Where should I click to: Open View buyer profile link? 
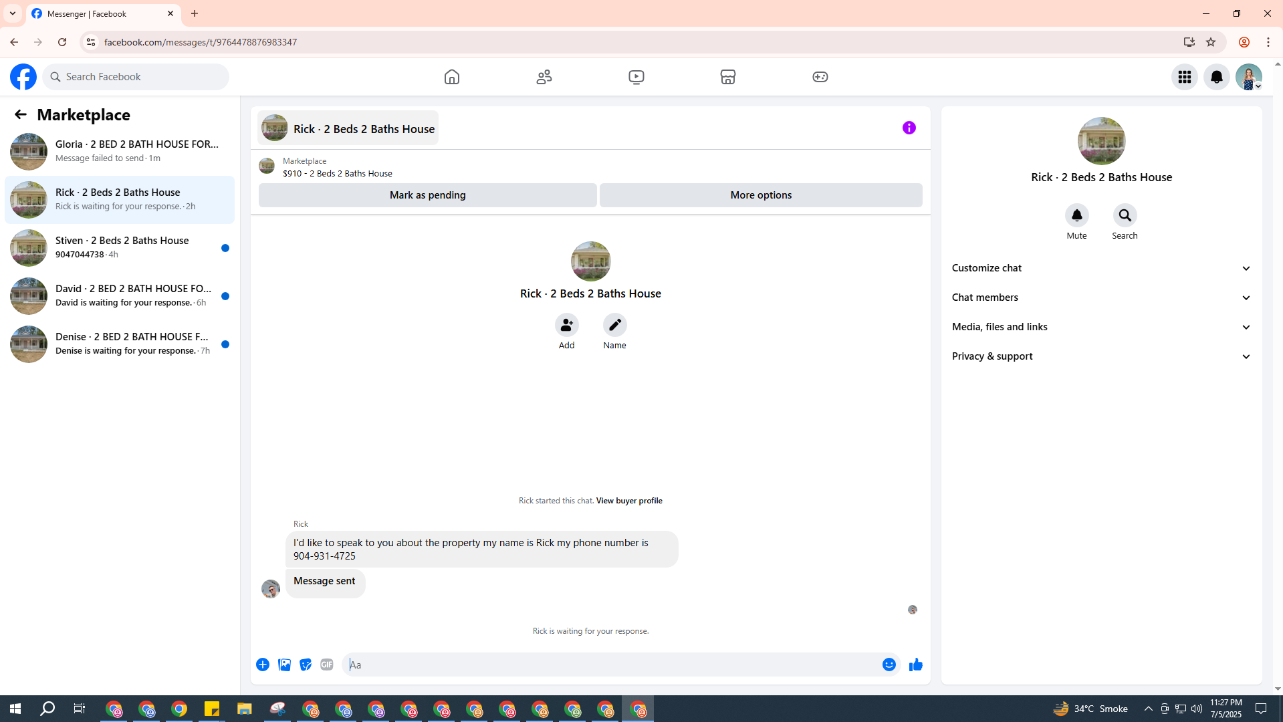pos(629,501)
